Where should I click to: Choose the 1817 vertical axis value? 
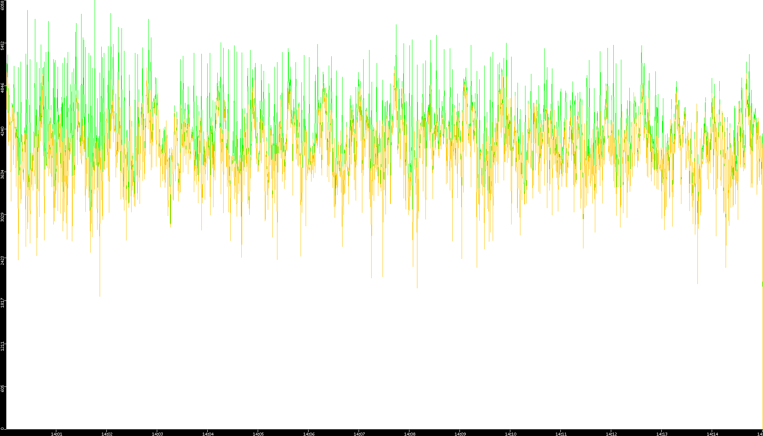click(x=3, y=303)
